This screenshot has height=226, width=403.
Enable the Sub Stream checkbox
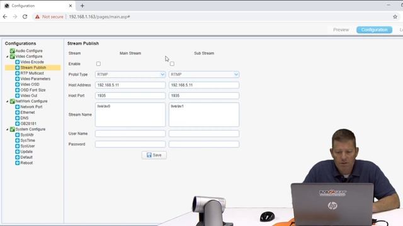[x=172, y=64]
